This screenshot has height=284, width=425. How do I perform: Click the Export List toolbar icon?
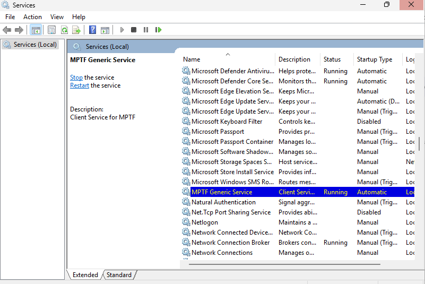tap(76, 30)
